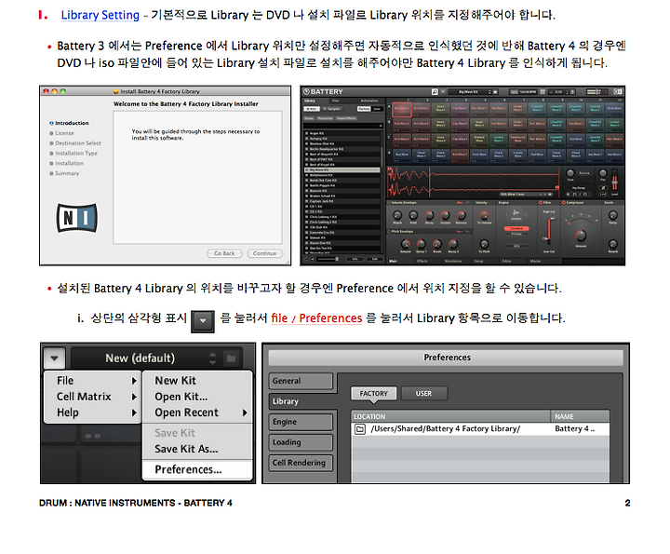This screenshot has width=670, height=554.
Task: Switch browser filter to User content
Action: [x=377, y=109]
